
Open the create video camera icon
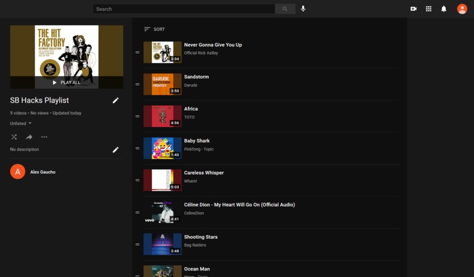point(413,9)
